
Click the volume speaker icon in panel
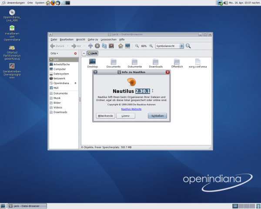[x=225, y=3]
